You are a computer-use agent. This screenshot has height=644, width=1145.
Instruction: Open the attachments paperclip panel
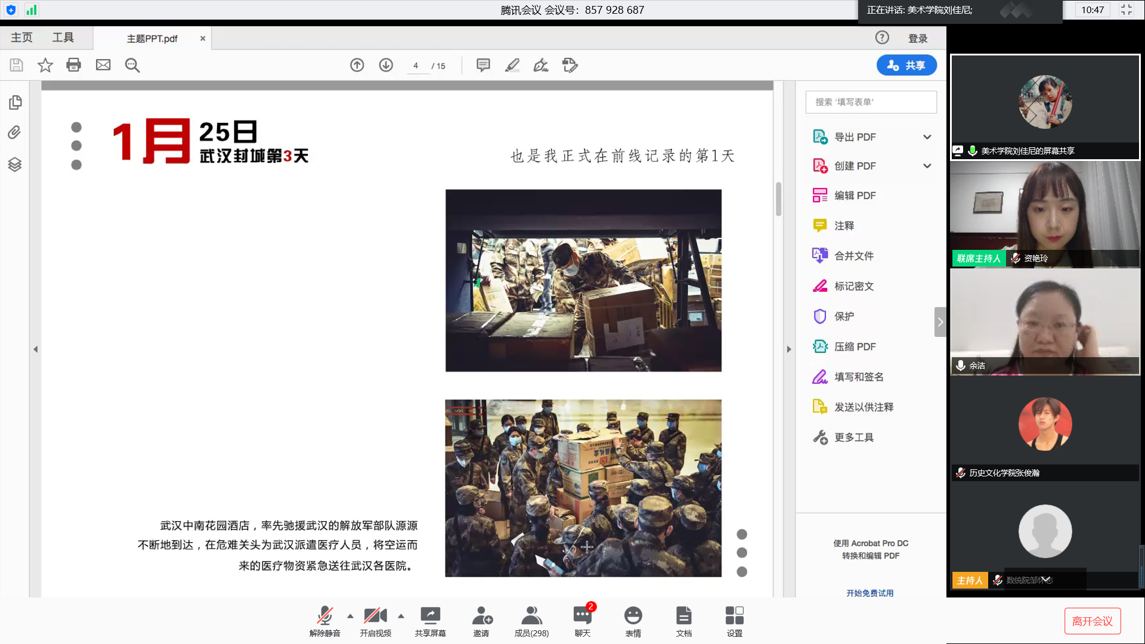15,132
